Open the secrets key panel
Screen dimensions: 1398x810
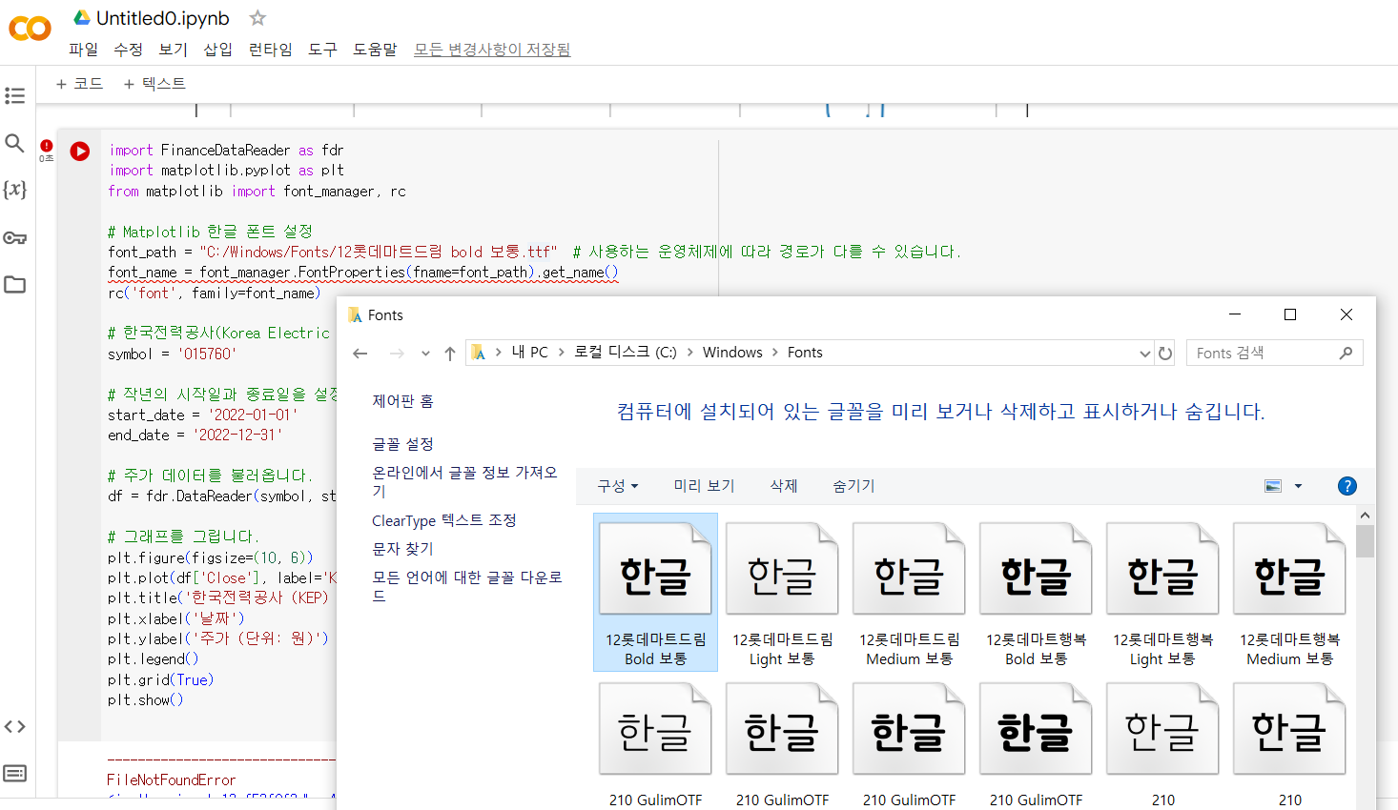pyautogui.click(x=14, y=237)
